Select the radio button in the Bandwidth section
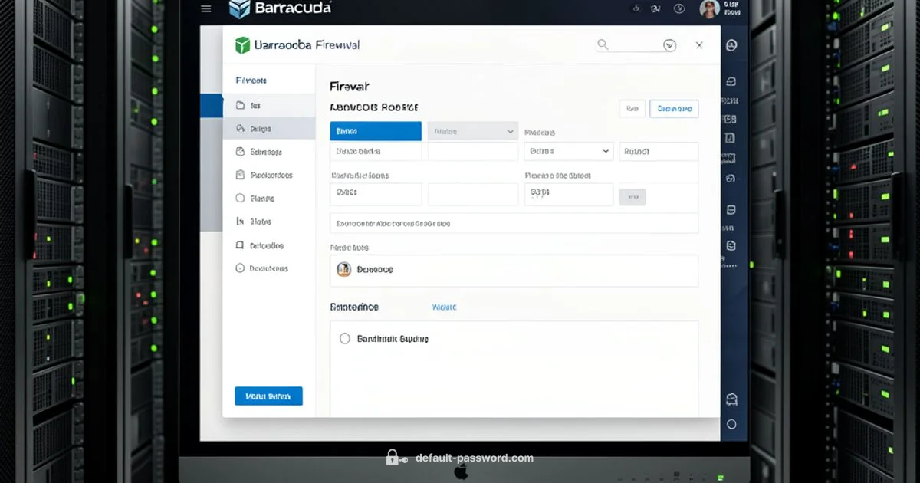The width and height of the screenshot is (920, 483). 345,338
